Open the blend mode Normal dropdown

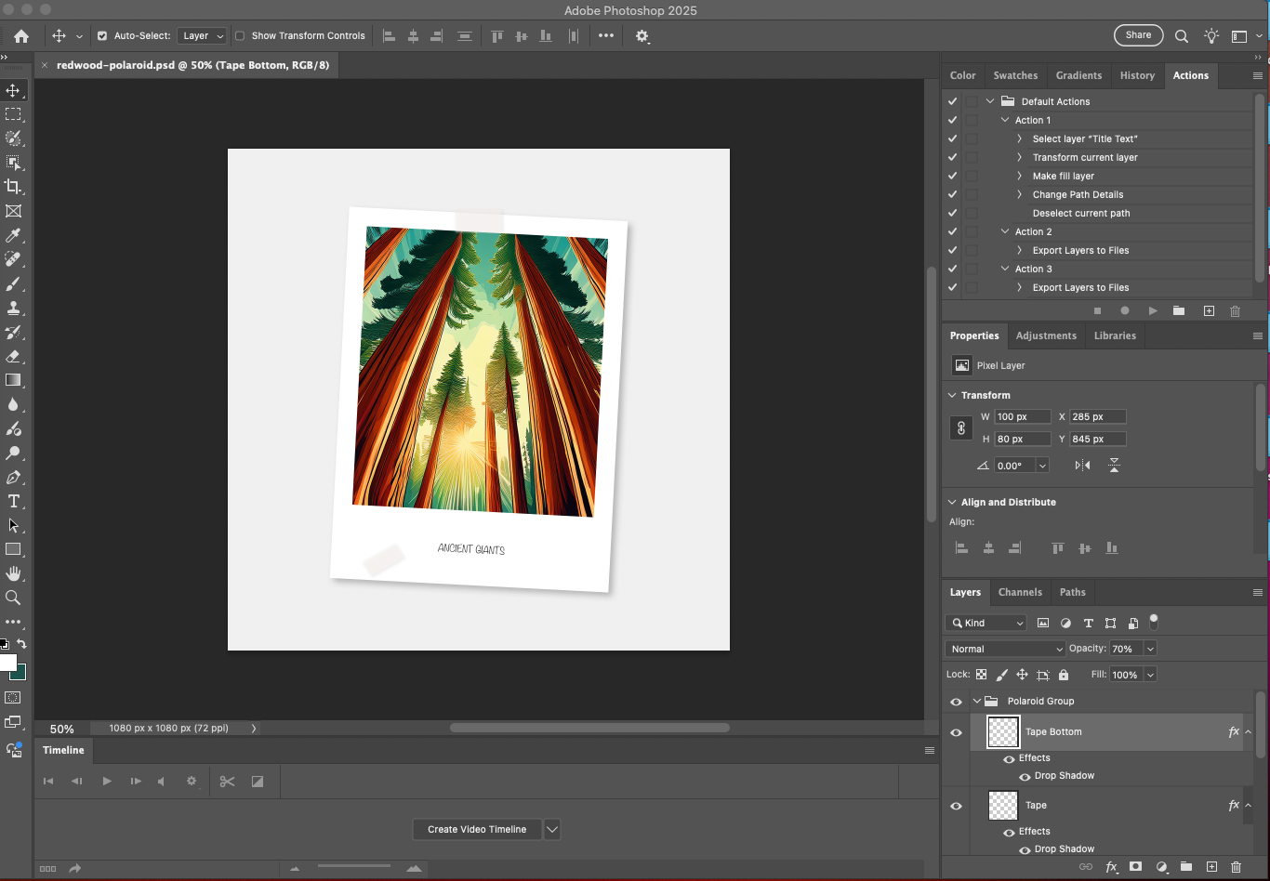click(x=1005, y=649)
